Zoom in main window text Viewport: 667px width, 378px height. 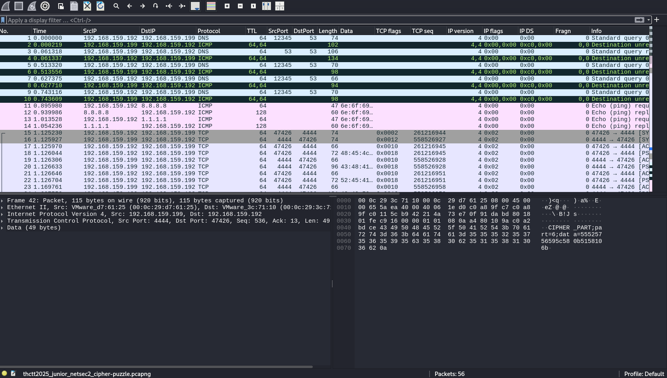point(227,6)
